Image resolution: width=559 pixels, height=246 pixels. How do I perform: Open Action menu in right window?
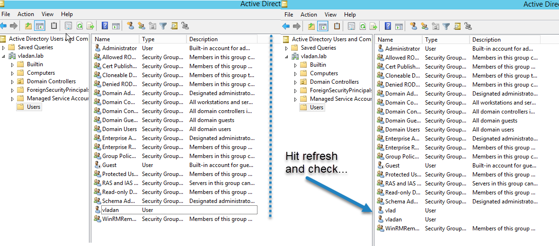tap(309, 15)
